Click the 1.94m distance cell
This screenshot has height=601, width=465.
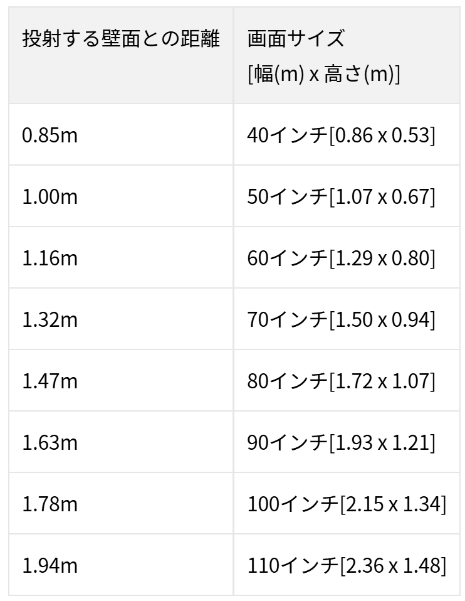tap(50, 565)
